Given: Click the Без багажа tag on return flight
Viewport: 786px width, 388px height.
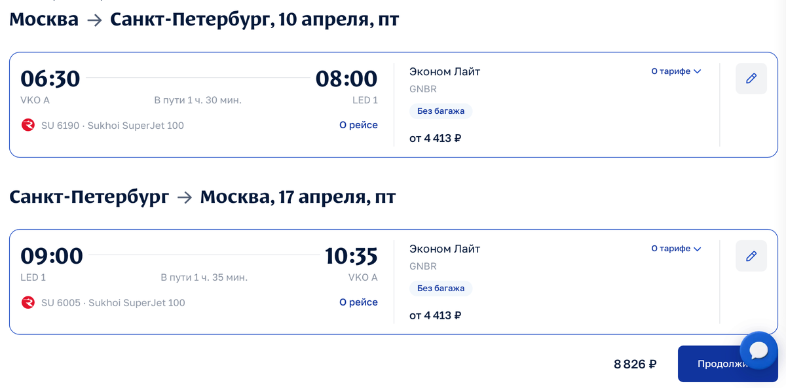Looking at the screenshot, I should [441, 289].
